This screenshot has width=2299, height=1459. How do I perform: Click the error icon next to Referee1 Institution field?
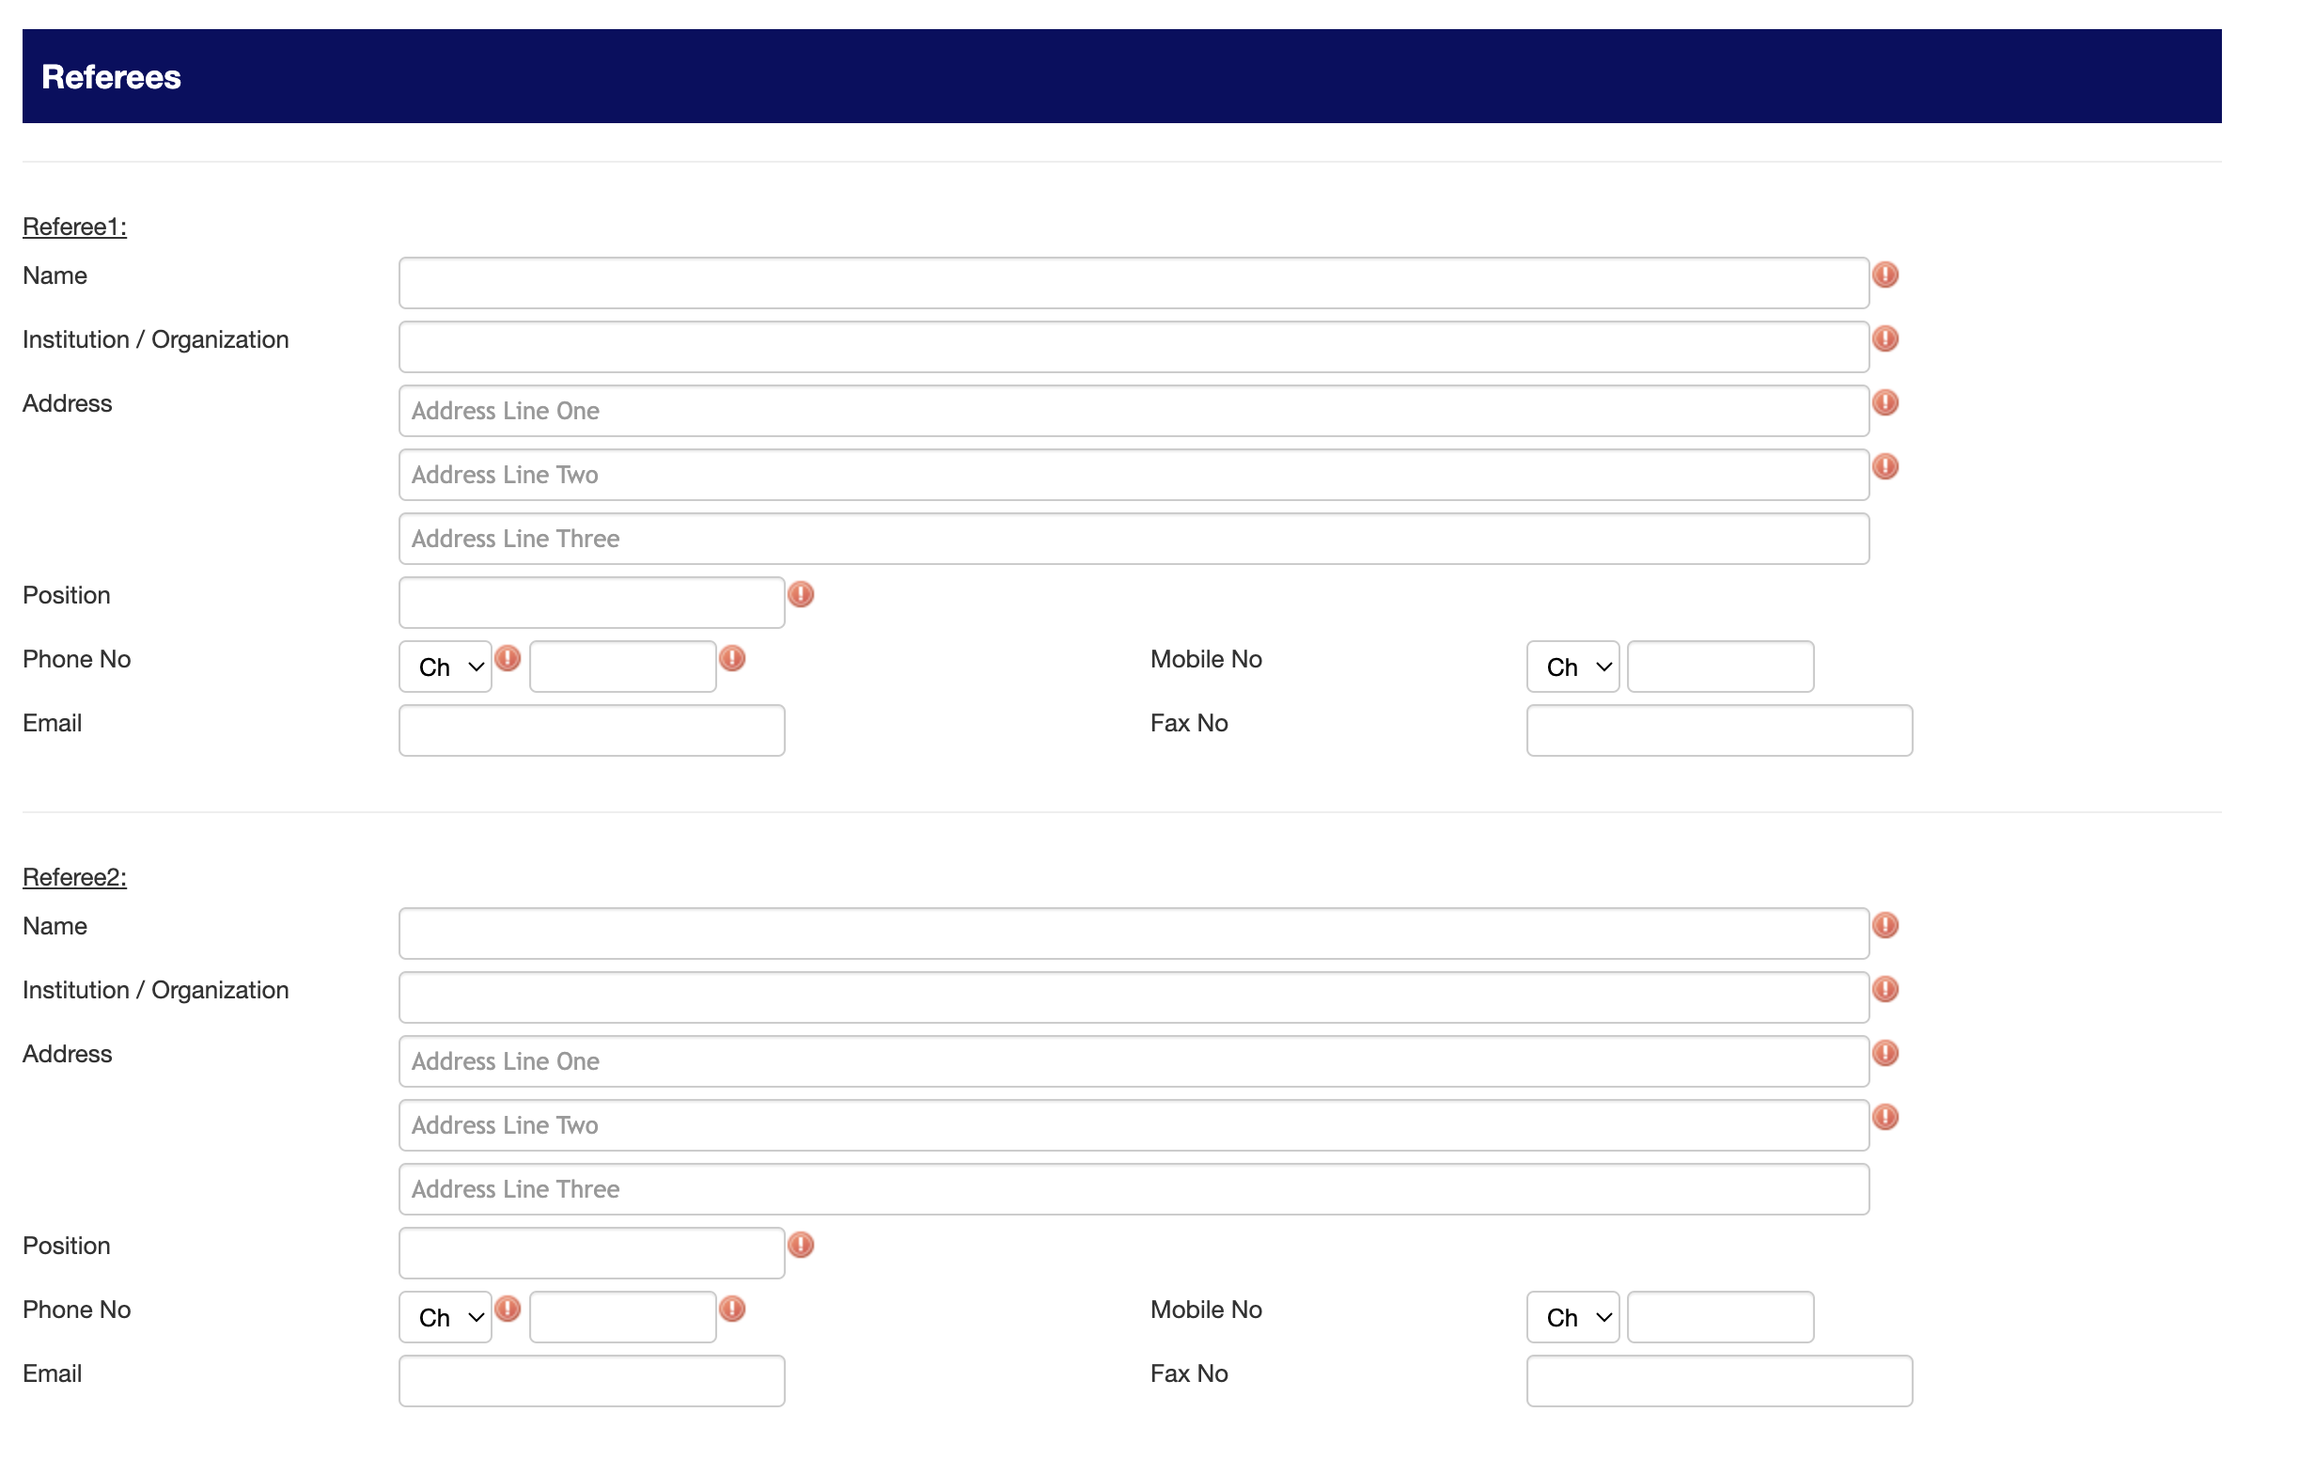1885,339
